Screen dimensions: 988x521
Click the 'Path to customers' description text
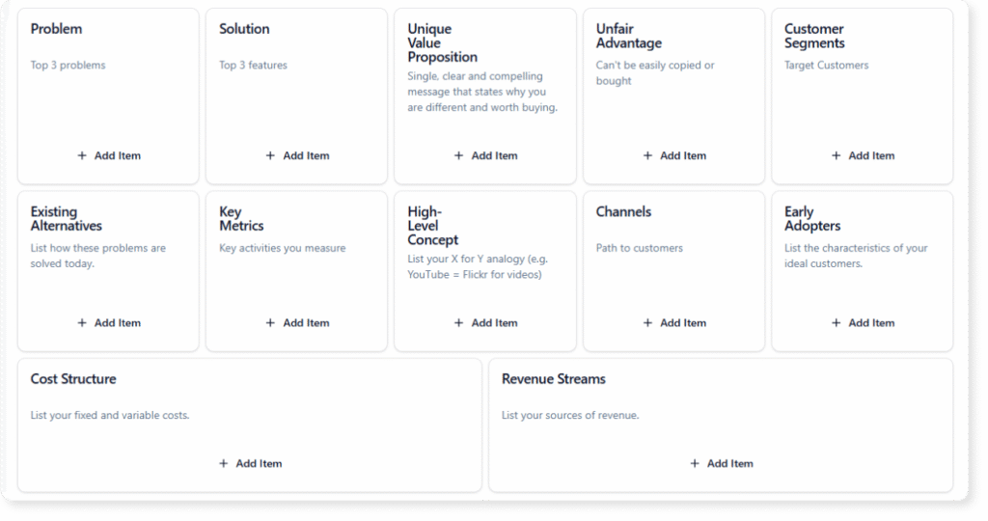(x=639, y=248)
